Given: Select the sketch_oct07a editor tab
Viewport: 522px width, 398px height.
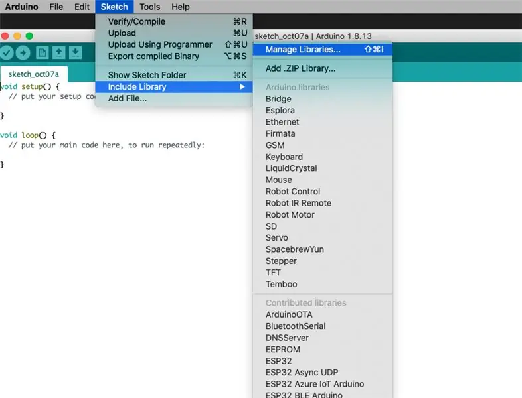Looking at the screenshot, I should pyautogui.click(x=34, y=74).
